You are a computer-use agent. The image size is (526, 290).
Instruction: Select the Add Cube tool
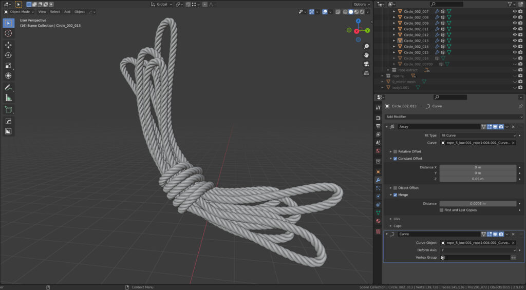click(8, 109)
